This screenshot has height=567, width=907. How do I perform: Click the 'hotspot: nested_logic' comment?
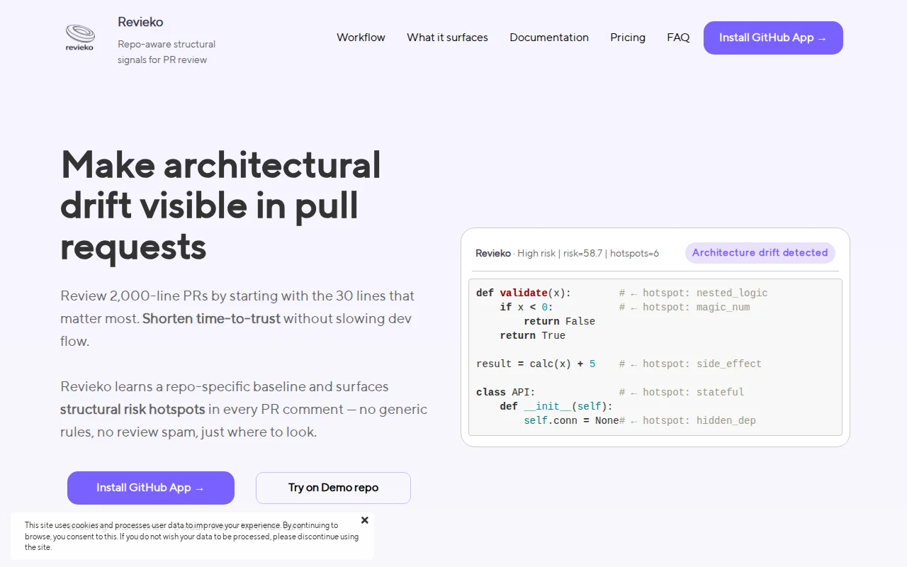pyautogui.click(x=693, y=293)
